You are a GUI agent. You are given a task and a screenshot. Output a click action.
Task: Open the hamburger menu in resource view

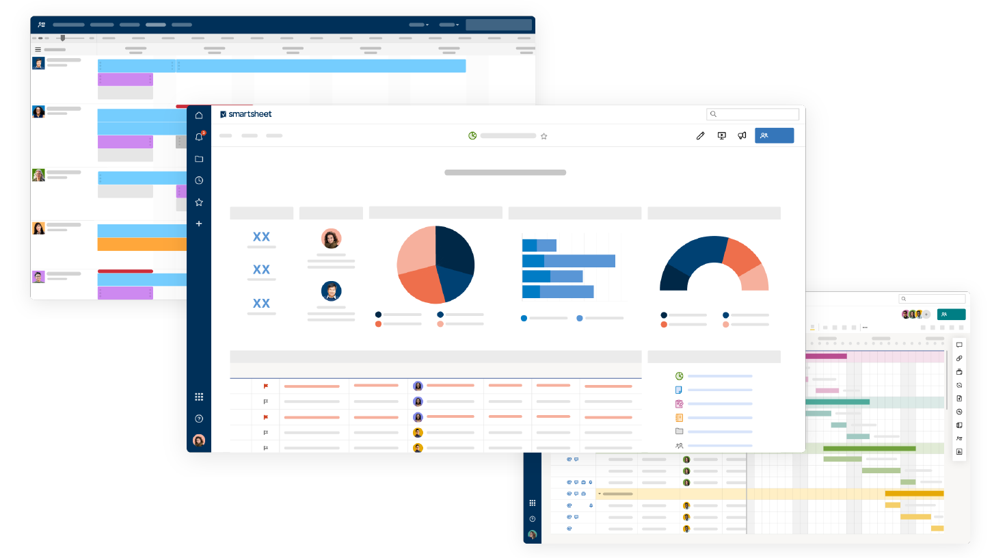click(x=38, y=50)
